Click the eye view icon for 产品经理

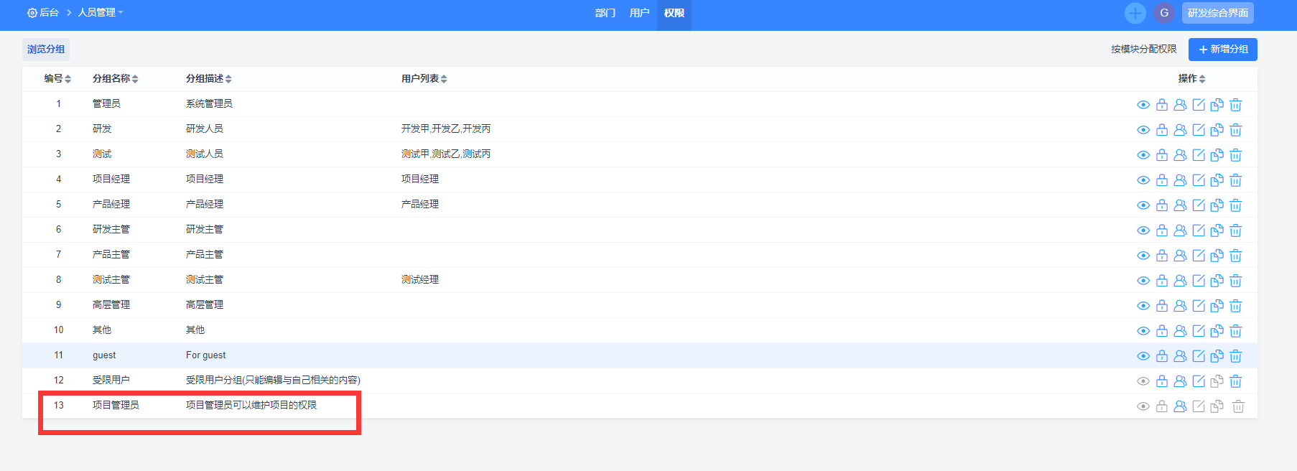pyautogui.click(x=1143, y=205)
